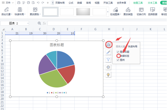Screen dimensions: 167x110
Task: Select the gray gradient chart style thumbnail
Action: [83, 12]
